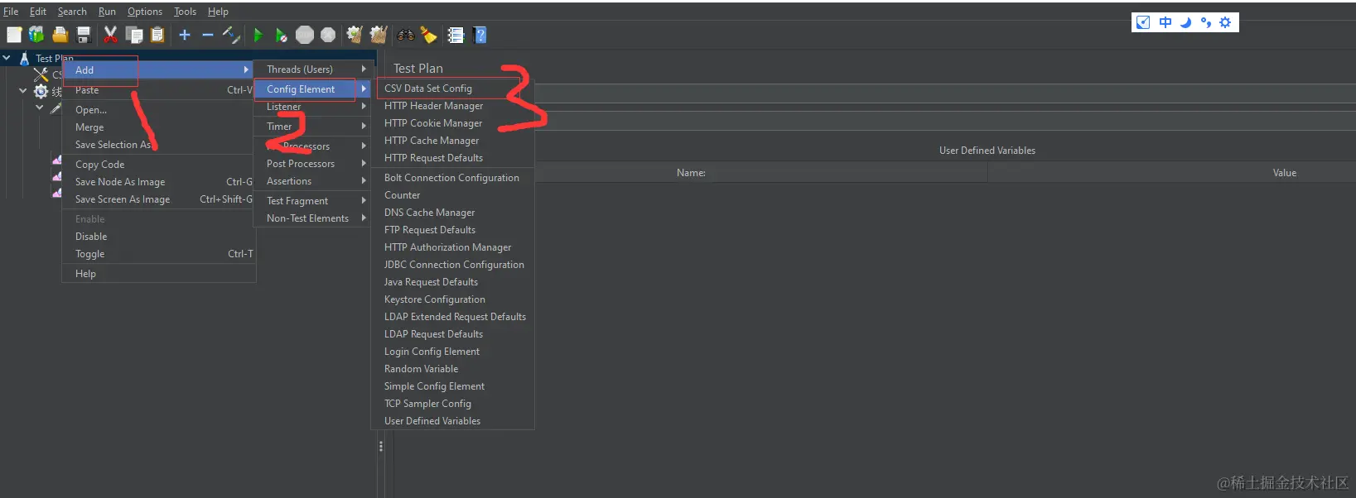This screenshot has height=498, width=1356.
Task: Save the test plan with floppy icon
Action: 83,35
